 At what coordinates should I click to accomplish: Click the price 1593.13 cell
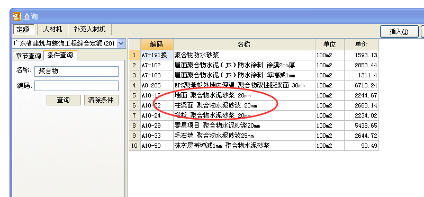click(361, 55)
